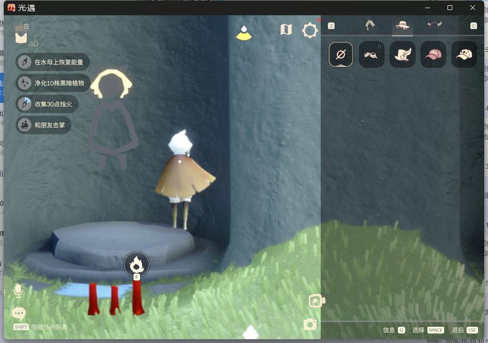Equip the feathered hat

[x=402, y=54]
